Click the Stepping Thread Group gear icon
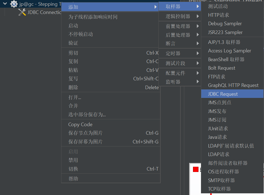This screenshot has width=264, height=195. [x=14, y=4]
